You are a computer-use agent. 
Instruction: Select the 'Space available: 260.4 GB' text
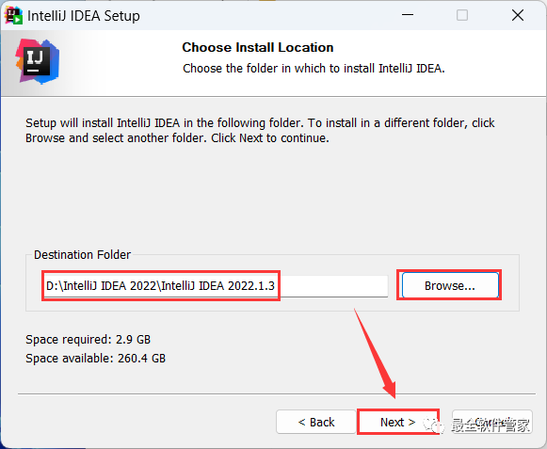pos(96,359)
